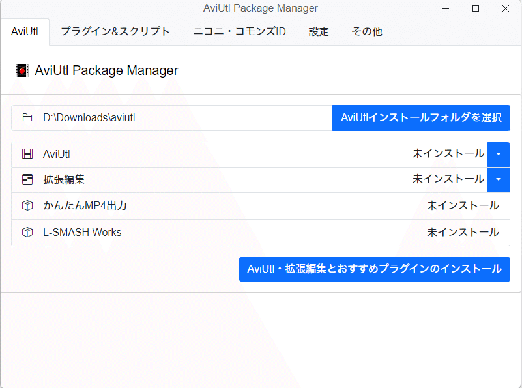
Task: Click the D:\Downloads\aviutl path field
Action: point(172,118)
